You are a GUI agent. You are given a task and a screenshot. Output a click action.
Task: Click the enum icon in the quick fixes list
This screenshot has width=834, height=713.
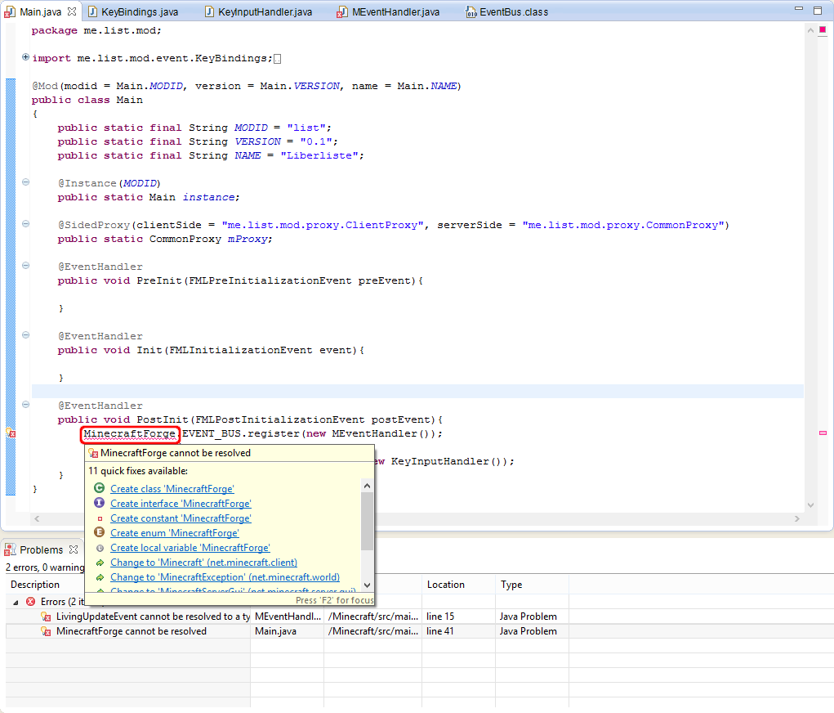100,533
